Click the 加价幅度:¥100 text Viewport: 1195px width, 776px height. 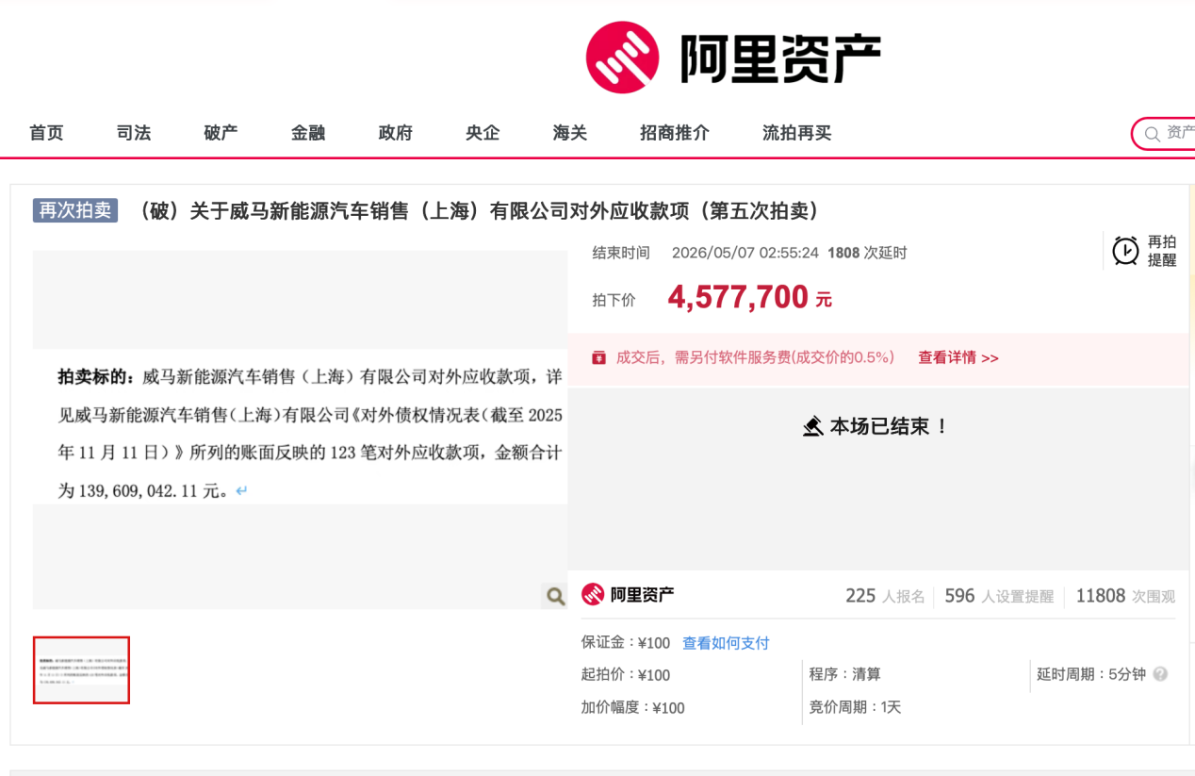click(x=632, y=707)
